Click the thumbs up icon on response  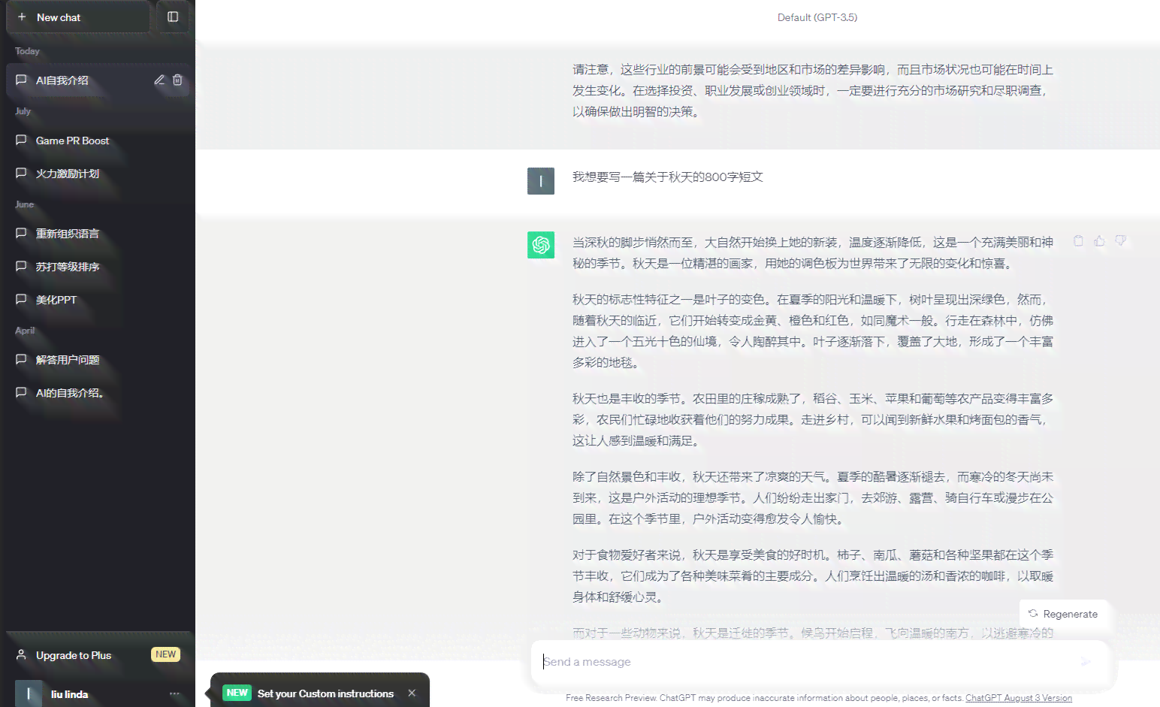1099,241
